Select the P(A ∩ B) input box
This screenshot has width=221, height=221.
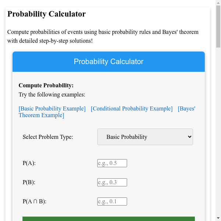coord(112,201)
